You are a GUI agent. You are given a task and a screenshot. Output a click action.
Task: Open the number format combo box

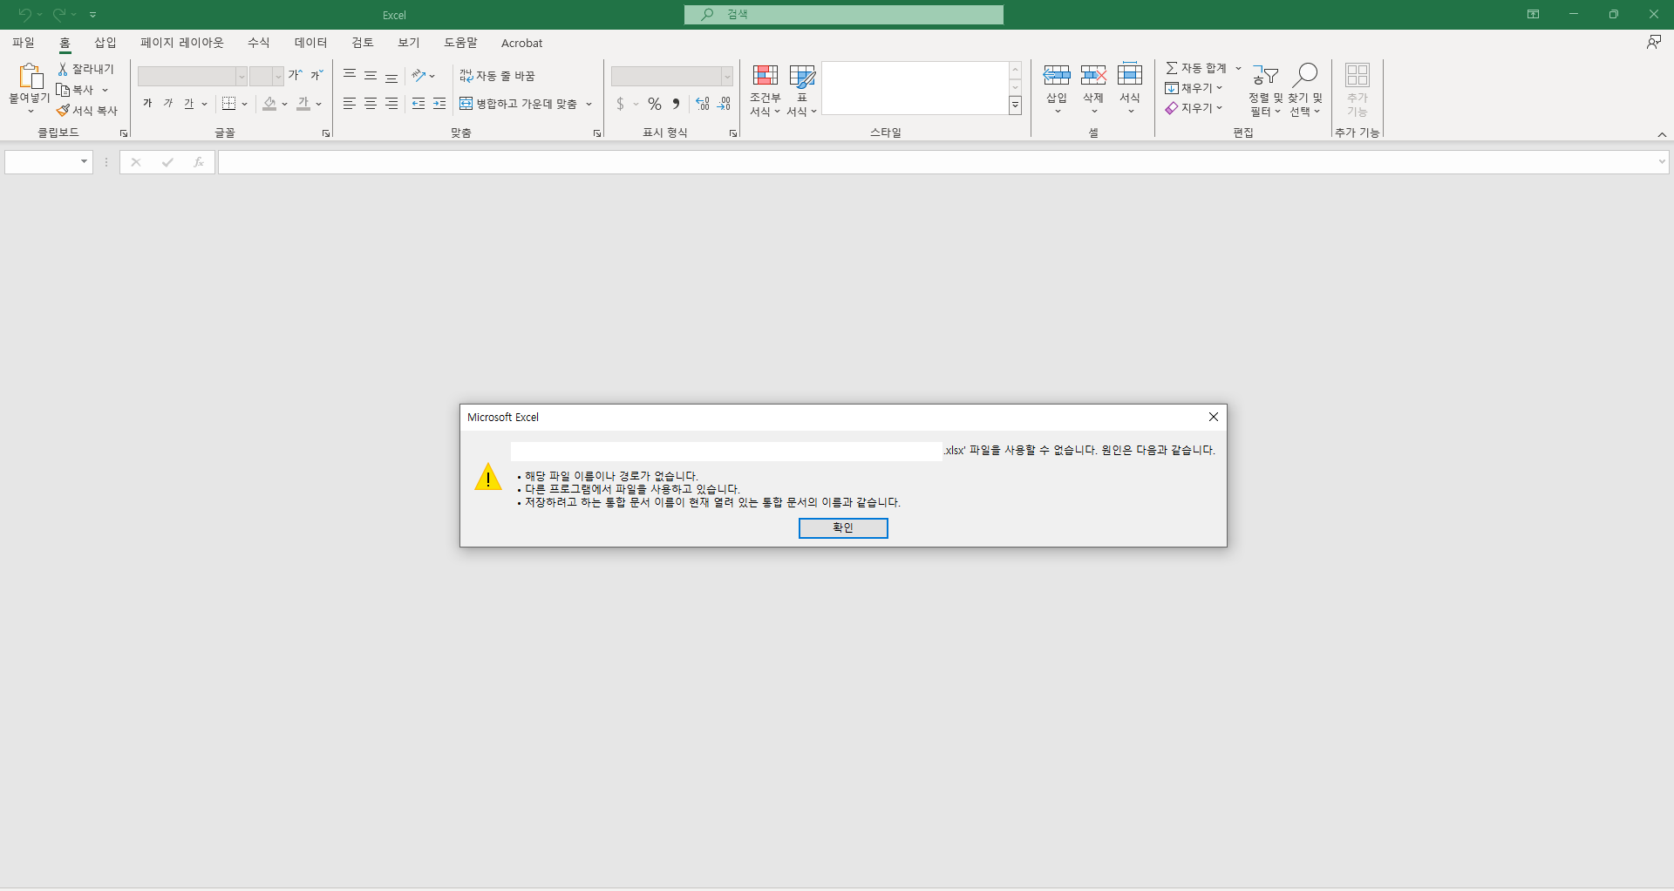[x=671, y=77]
